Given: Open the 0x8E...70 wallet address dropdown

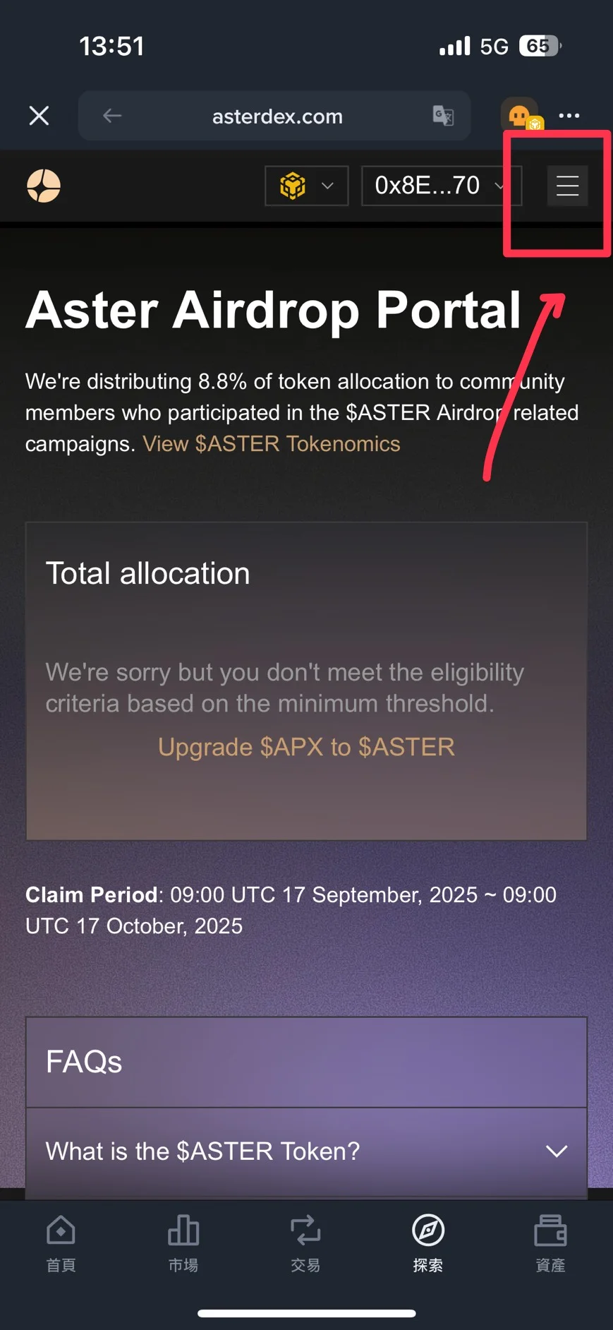Looking at the screenshot, I should [441, 186].
